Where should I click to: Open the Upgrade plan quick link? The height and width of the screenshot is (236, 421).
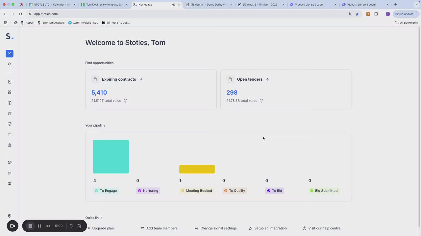100,228
